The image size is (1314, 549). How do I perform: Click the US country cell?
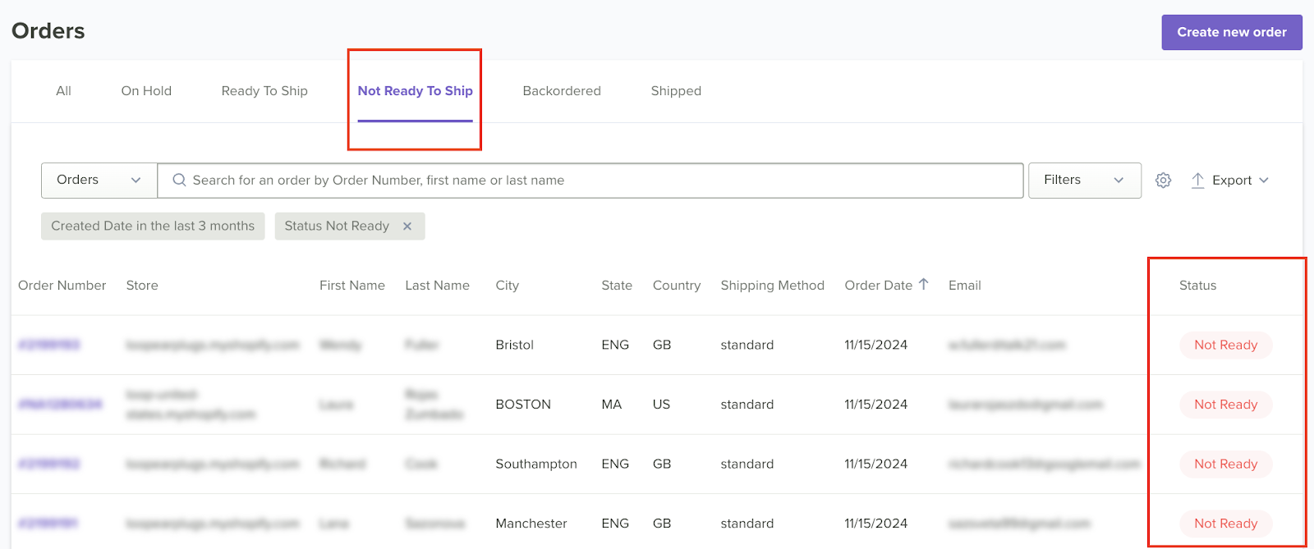tap(662, 405)
